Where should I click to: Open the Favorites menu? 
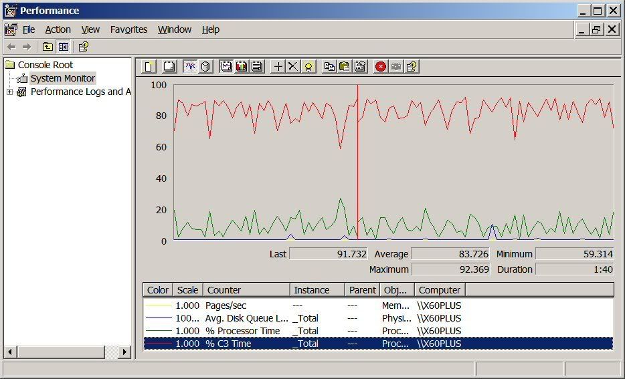pyautogui.click(x=128, y=29)
